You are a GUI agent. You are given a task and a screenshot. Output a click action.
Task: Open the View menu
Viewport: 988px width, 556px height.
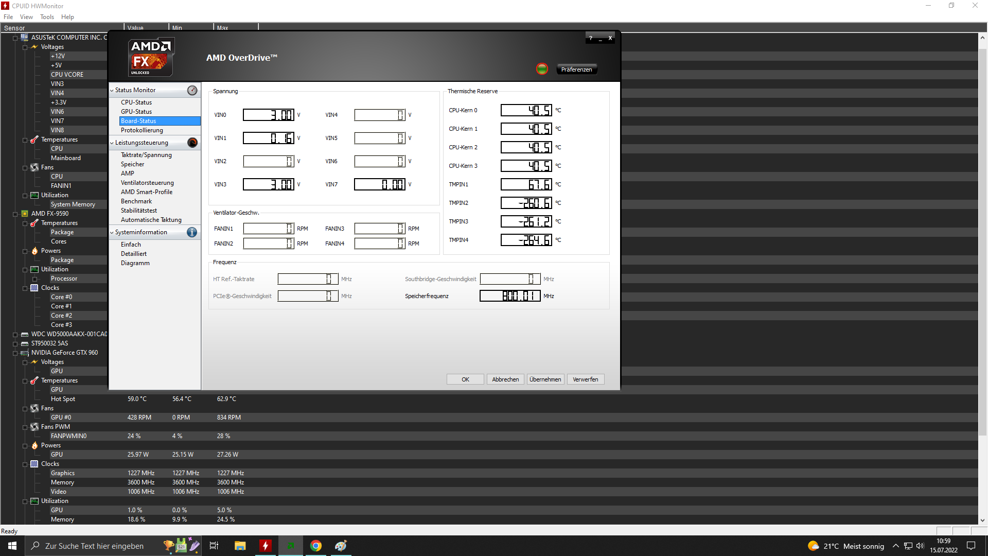click(26, 17)
